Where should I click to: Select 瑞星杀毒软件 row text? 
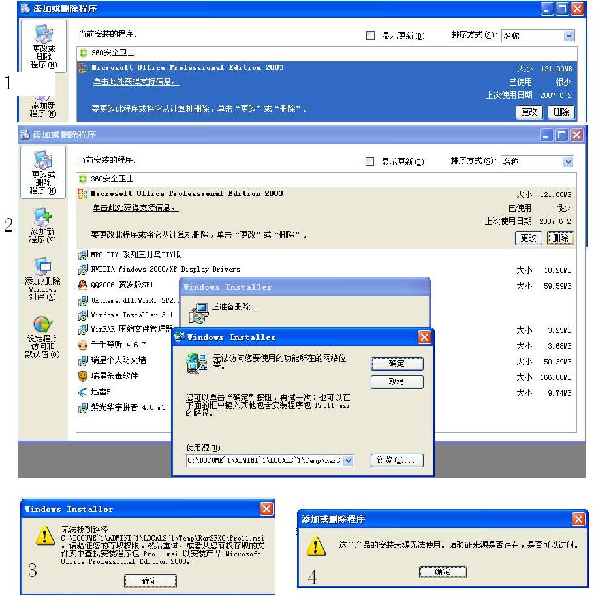(114, 376)
